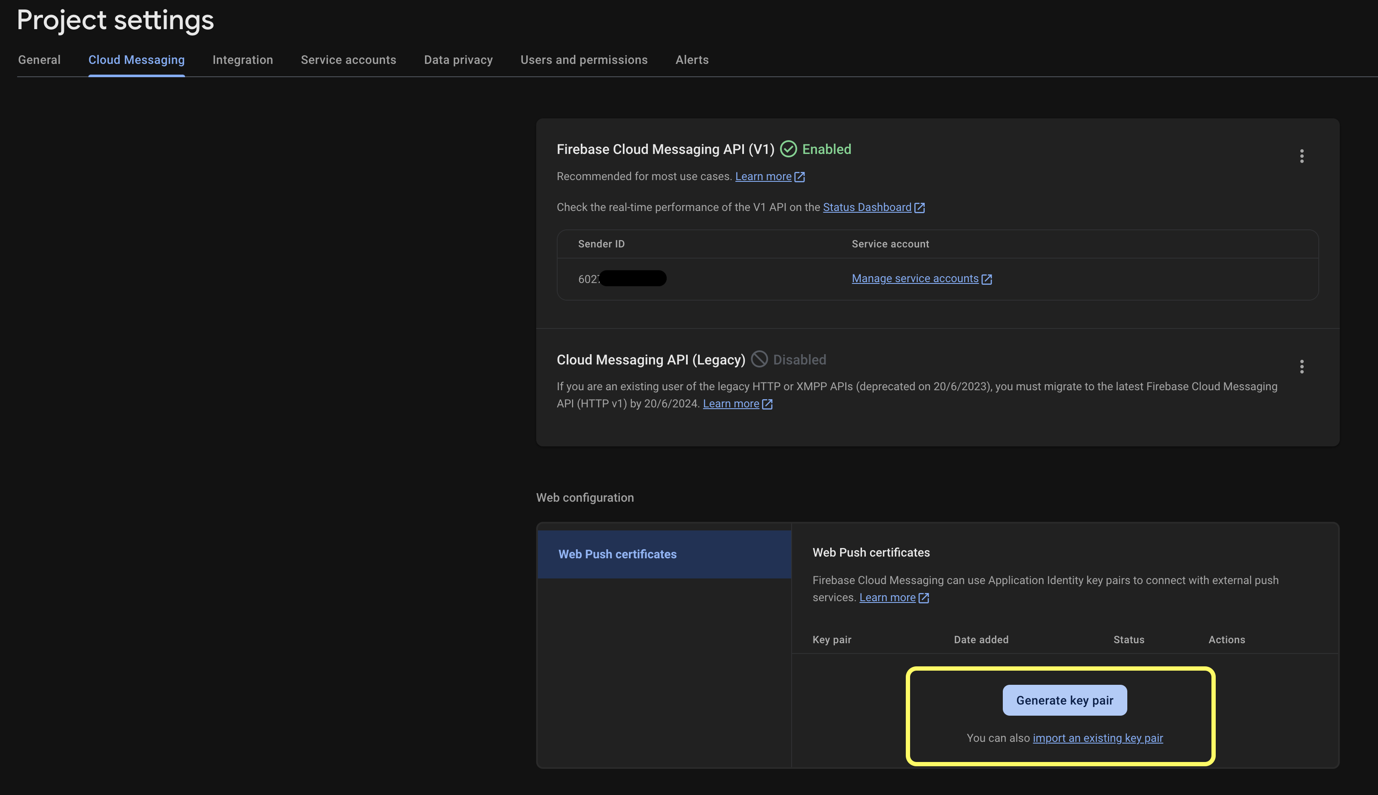Click the Actions column header

(1226, 640)
